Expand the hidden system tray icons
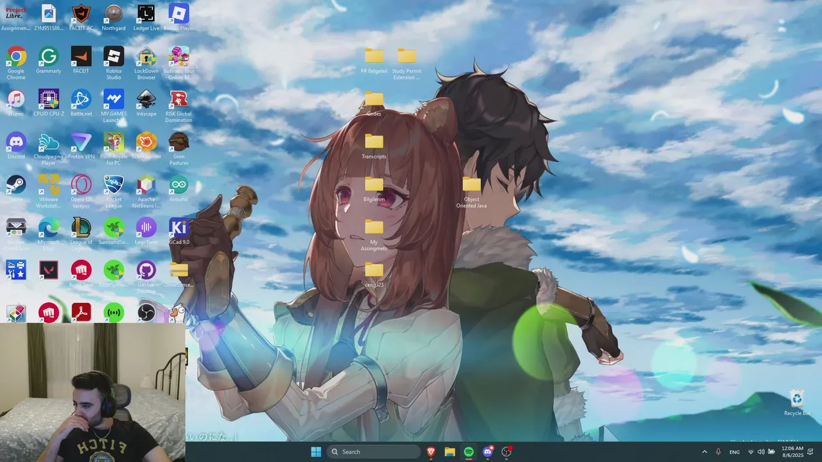 [704, 452]
